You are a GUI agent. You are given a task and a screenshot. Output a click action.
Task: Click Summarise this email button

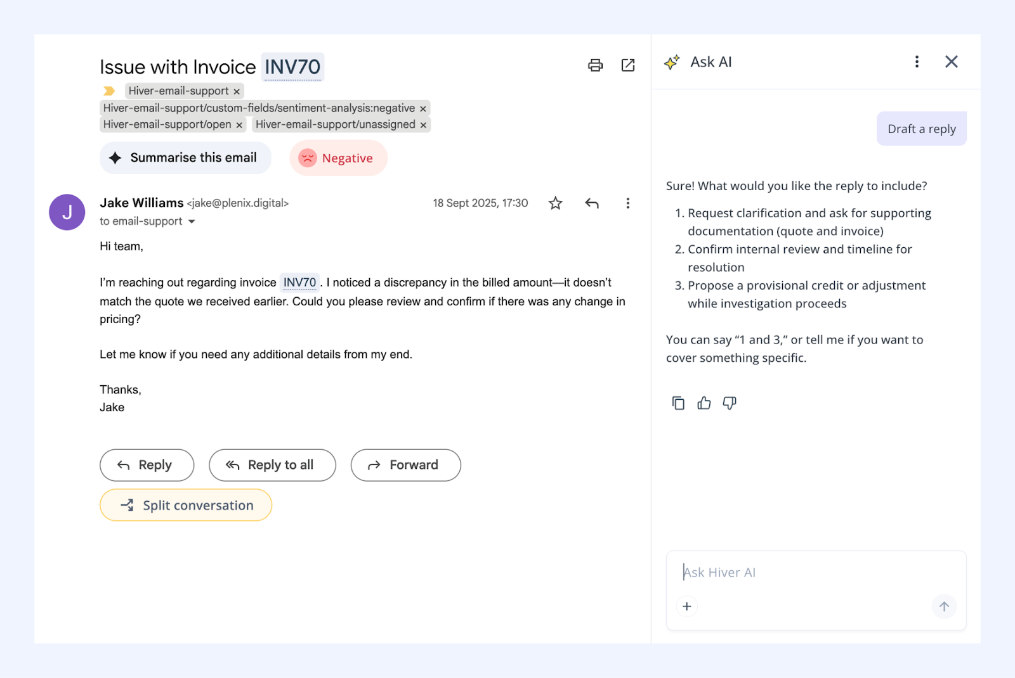point(185,158)
